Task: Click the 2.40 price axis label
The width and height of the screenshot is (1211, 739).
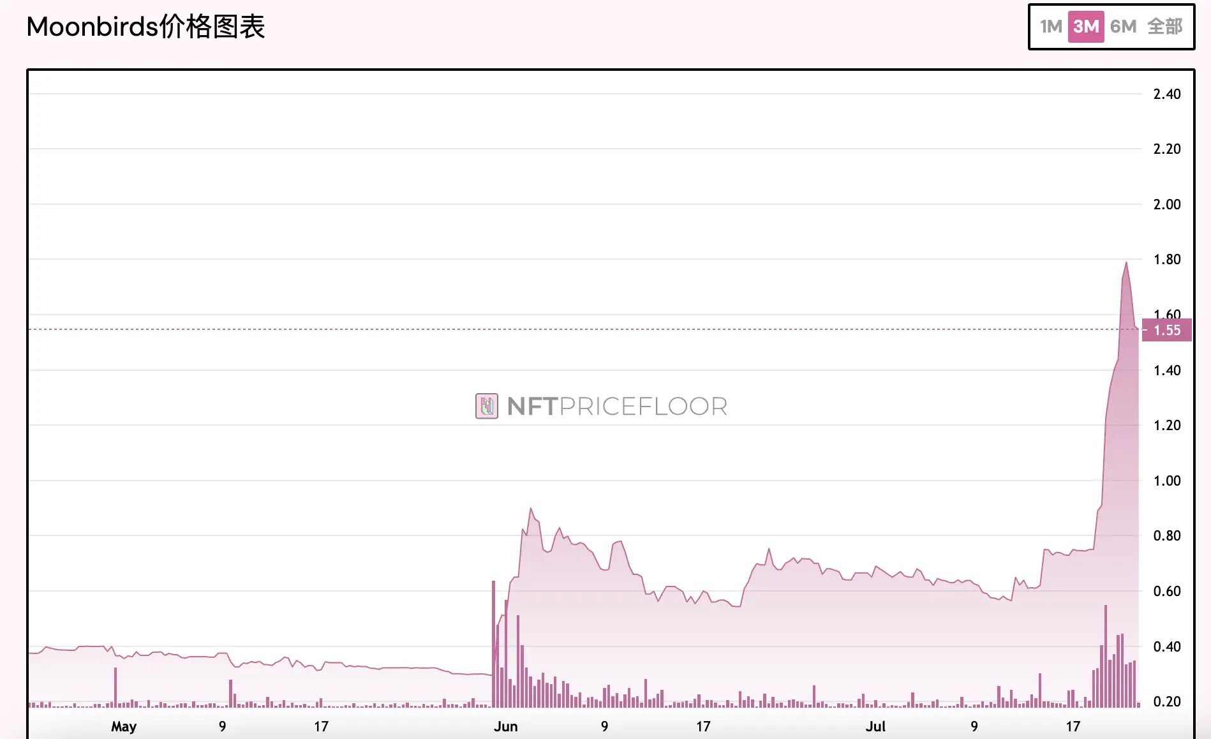Action: coord(1166,94)
